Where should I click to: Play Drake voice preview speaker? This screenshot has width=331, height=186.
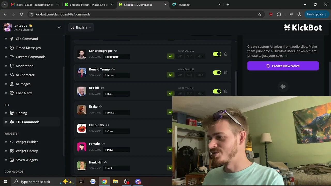pos(101,106)
